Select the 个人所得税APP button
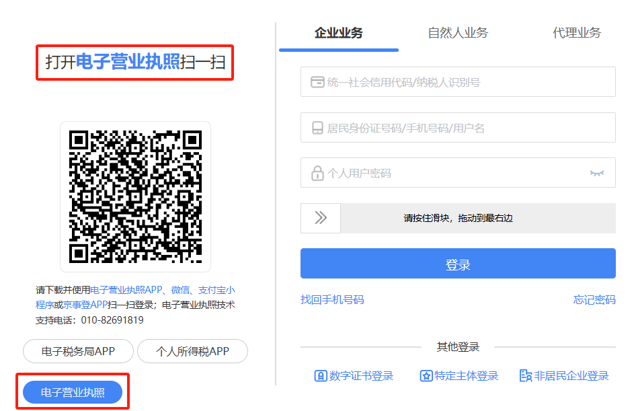 193,351
